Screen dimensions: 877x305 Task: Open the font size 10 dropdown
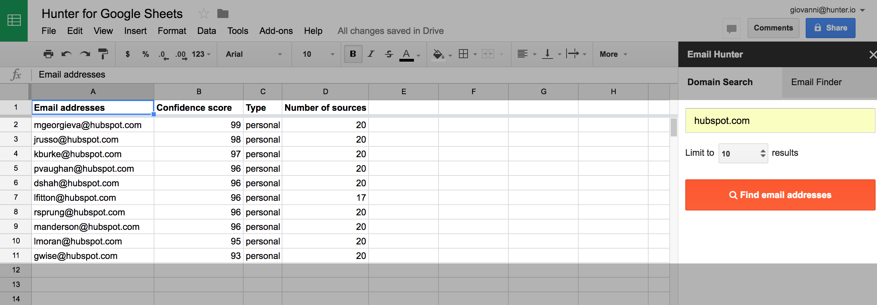pyautogui.click(x=318, y=54)
